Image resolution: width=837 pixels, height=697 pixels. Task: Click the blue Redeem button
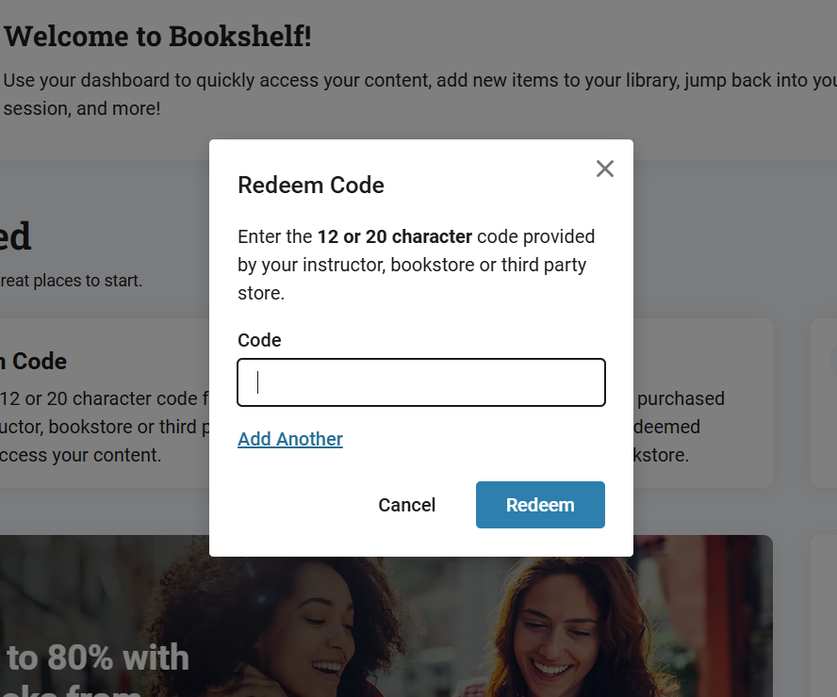point(540,505)
